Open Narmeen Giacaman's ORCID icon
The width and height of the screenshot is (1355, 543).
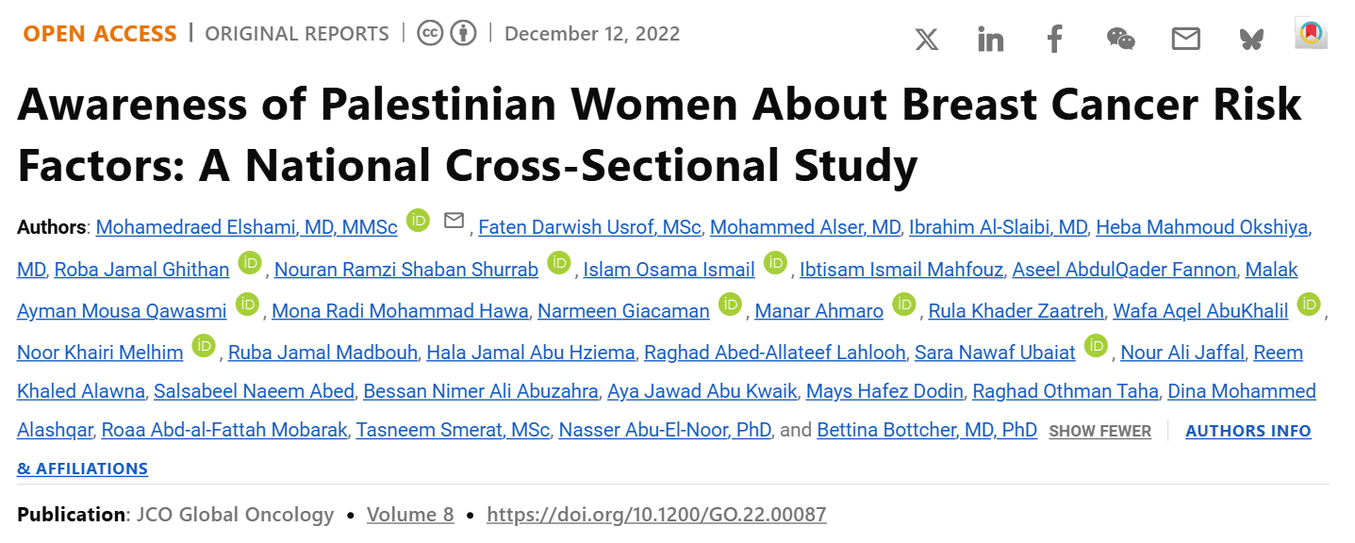[x=729, y=304]
